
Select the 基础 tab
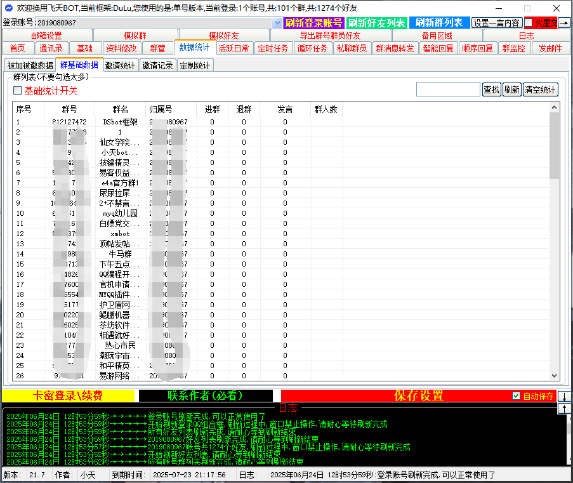pyautogui.click(x=84, y=48)
